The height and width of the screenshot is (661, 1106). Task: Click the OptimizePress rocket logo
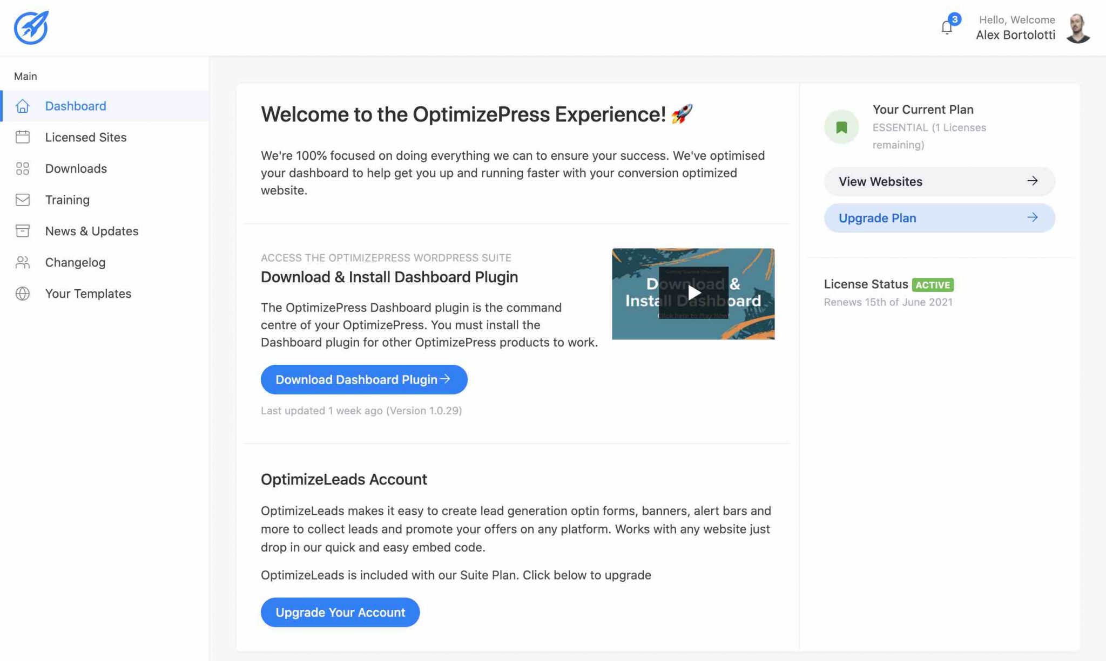31,28
